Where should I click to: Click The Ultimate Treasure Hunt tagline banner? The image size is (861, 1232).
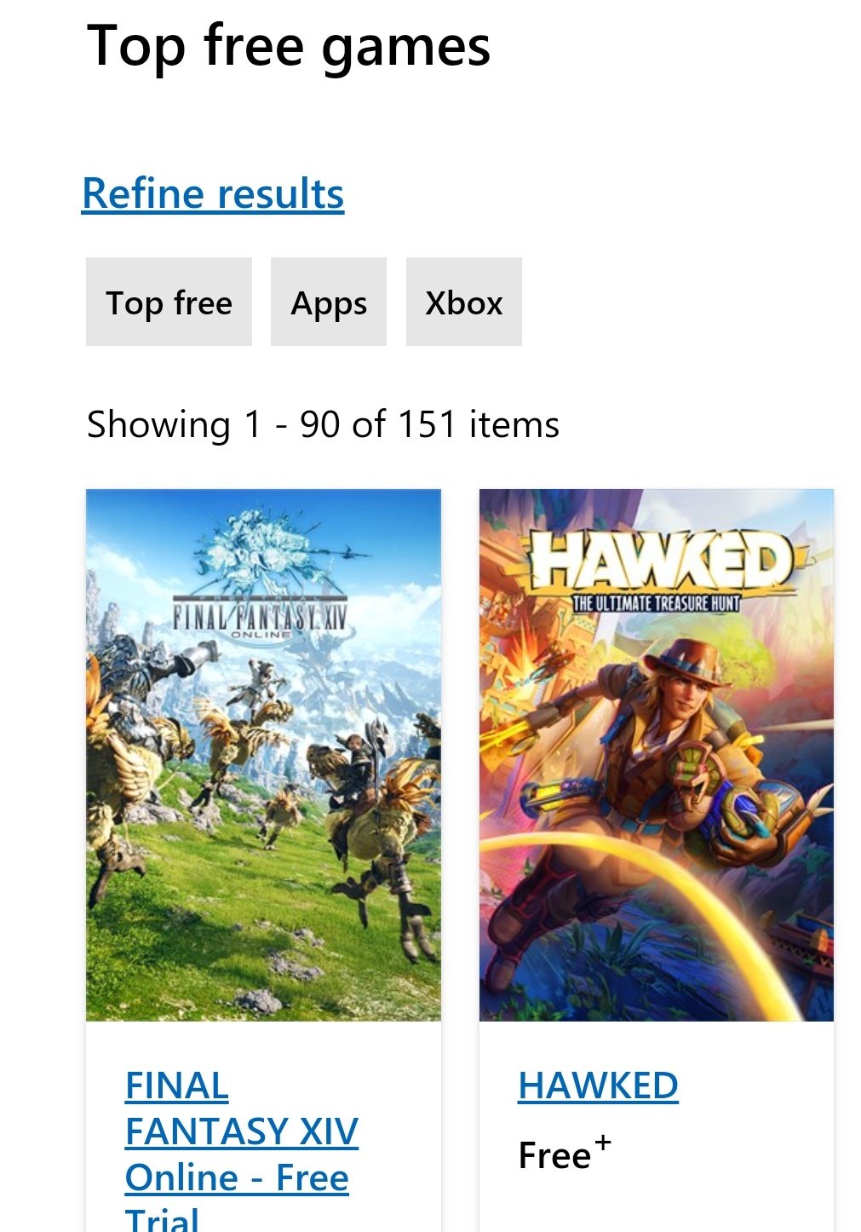pyautogui.click(x=656, y=603)
